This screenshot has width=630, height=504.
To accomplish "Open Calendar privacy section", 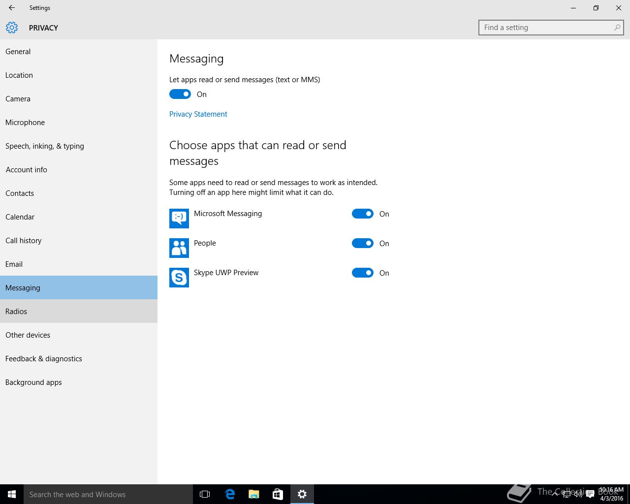I will coord(79,217).
